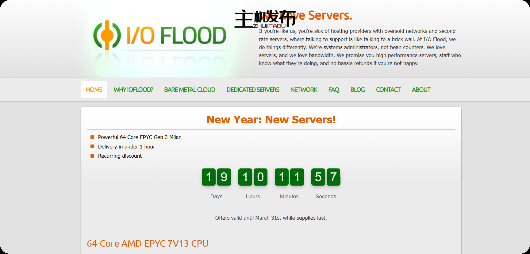Click the I/O Flood logo emblem
This screenshot has height=254, width=530.
pos(107,35)
